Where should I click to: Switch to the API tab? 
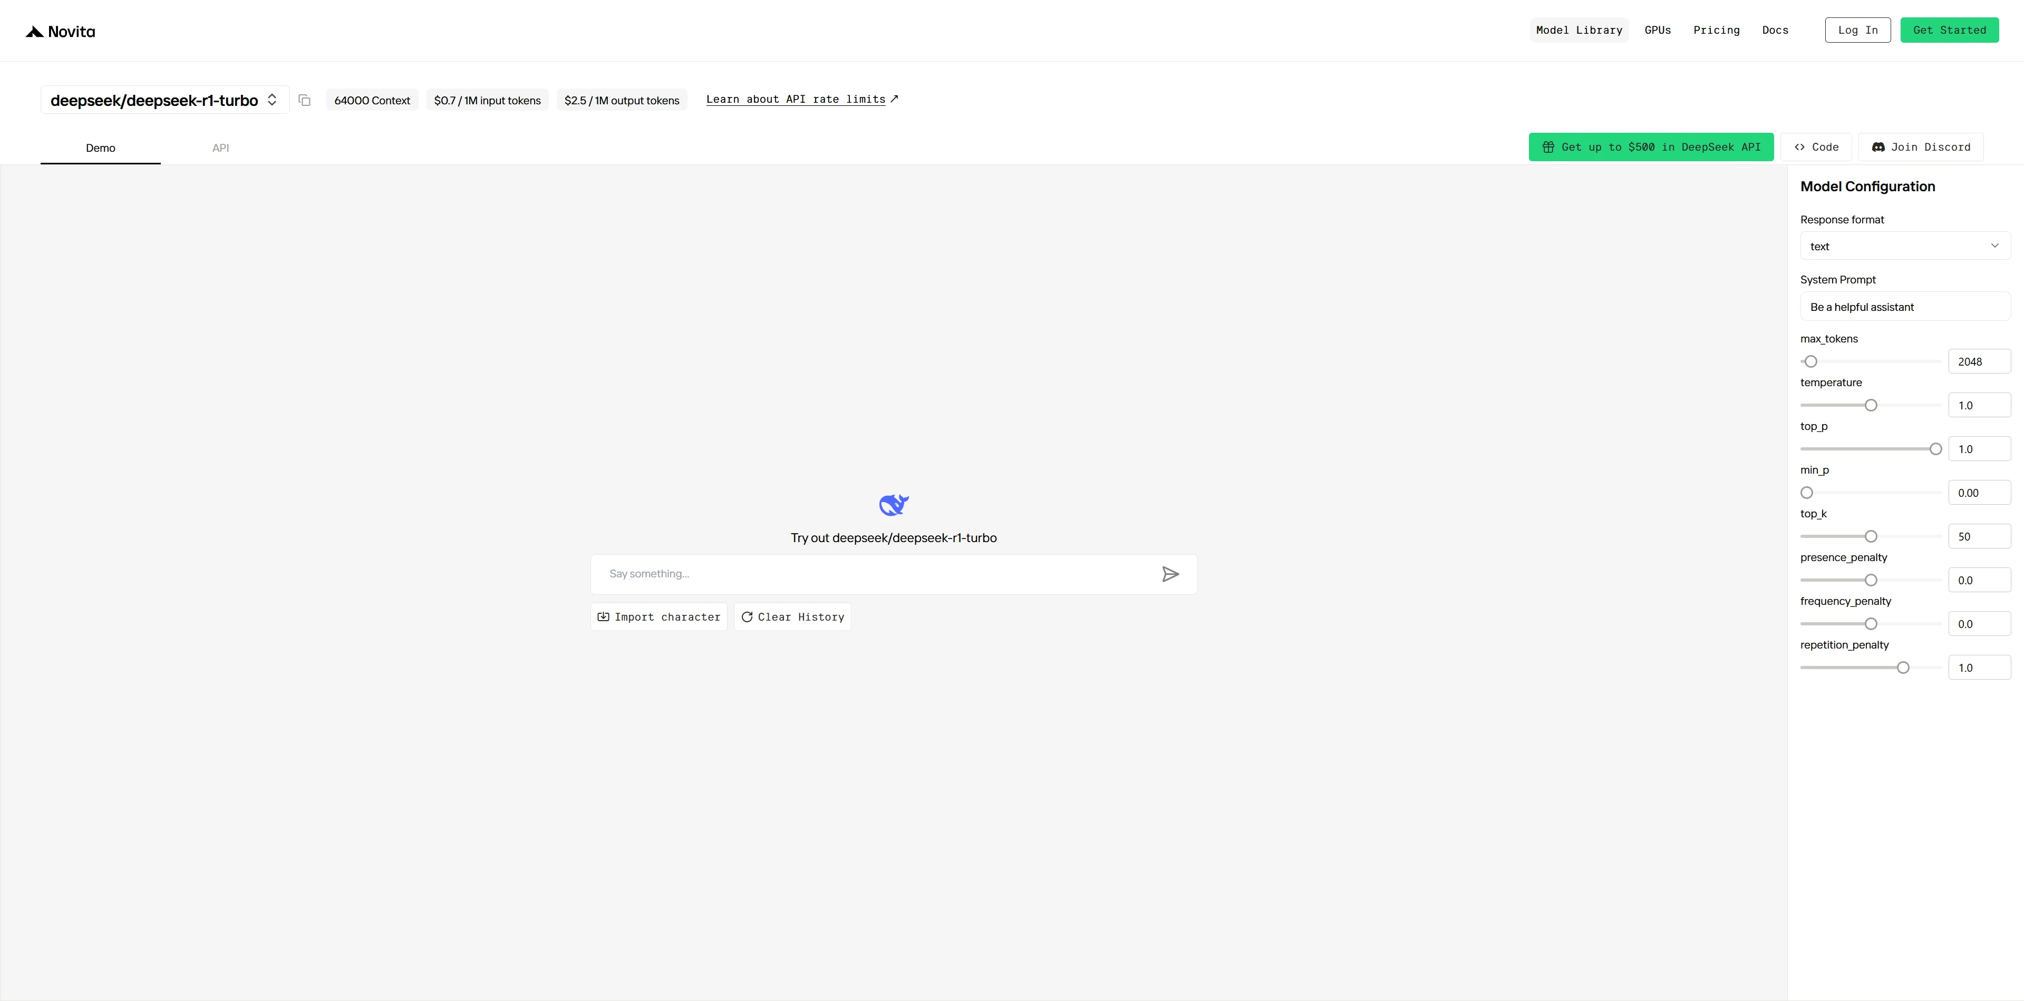click(221, 148)
